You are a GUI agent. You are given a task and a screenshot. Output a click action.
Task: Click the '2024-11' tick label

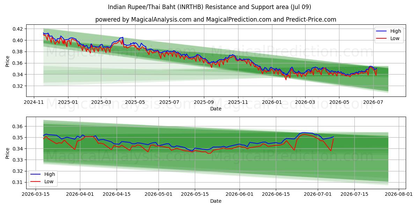coord(34,102)
